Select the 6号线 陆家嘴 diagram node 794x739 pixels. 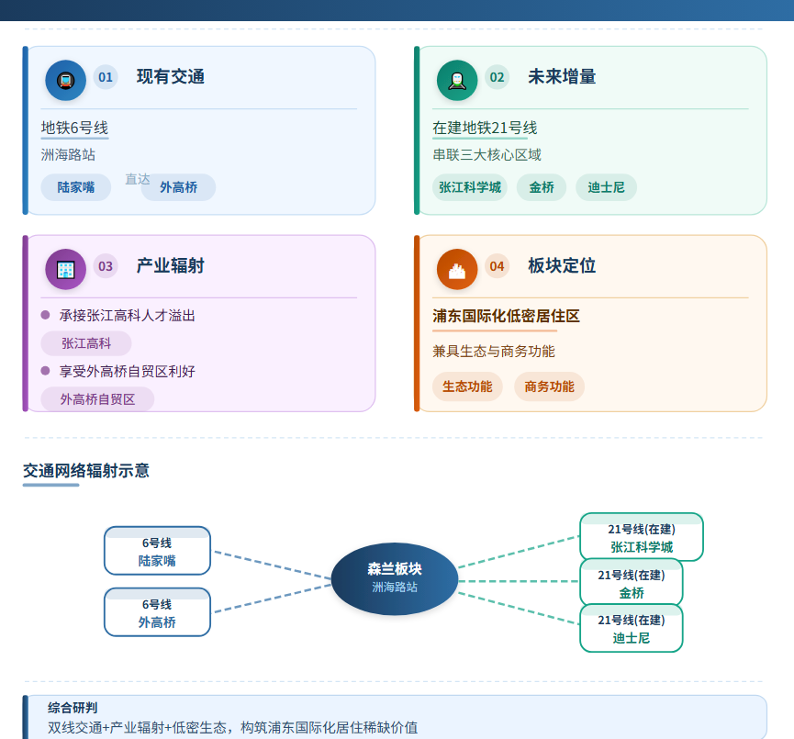click(157, 551)
